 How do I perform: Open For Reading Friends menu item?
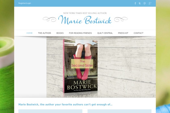[x=80, y=33]
